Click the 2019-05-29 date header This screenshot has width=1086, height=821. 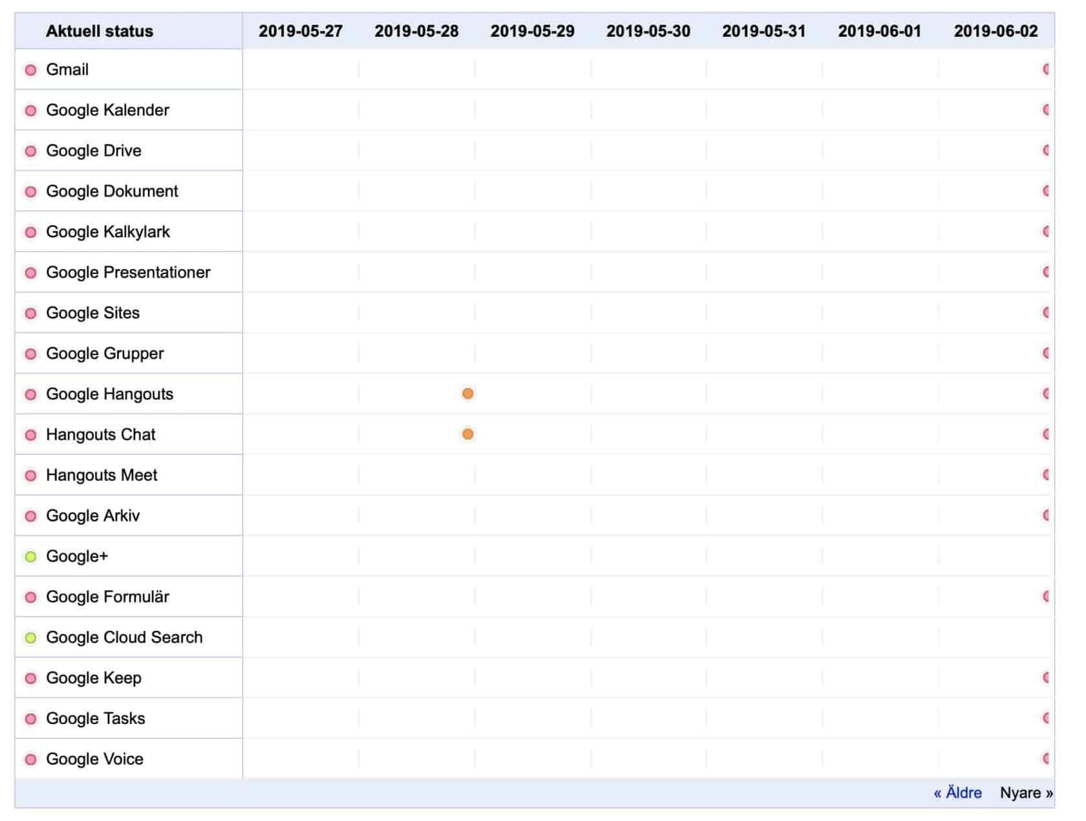click(533, 31)
